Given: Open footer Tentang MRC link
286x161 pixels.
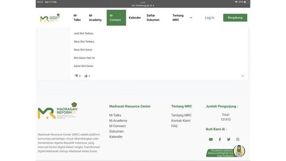Looking at the screenshot, I should point(181,115).
